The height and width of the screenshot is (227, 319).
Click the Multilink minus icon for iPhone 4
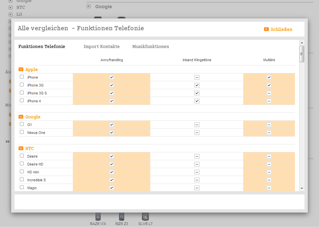pos(269,101)
